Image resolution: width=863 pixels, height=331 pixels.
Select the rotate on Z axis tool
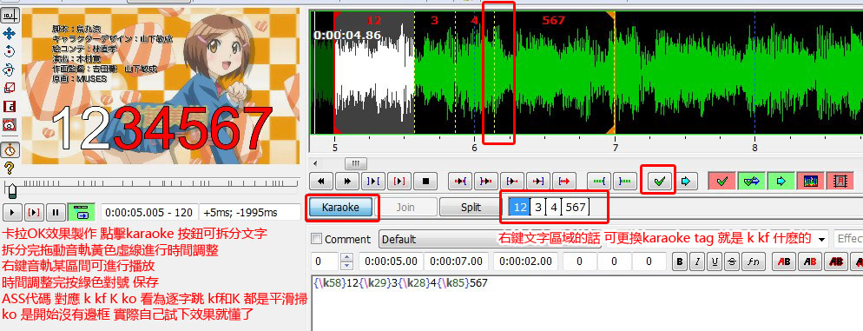tap(9, 52)
